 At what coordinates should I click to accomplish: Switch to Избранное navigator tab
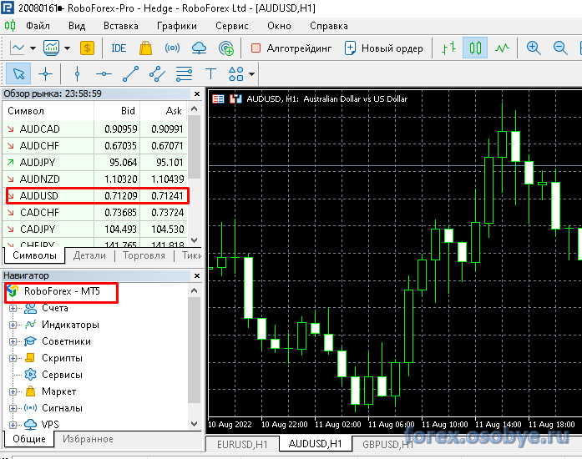click(x=88, y=439)
